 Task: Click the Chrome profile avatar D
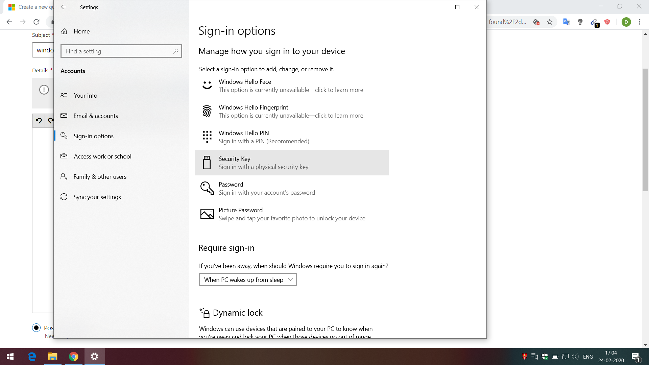(626, 22)
